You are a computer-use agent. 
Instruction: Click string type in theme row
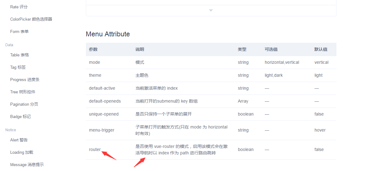243,75
